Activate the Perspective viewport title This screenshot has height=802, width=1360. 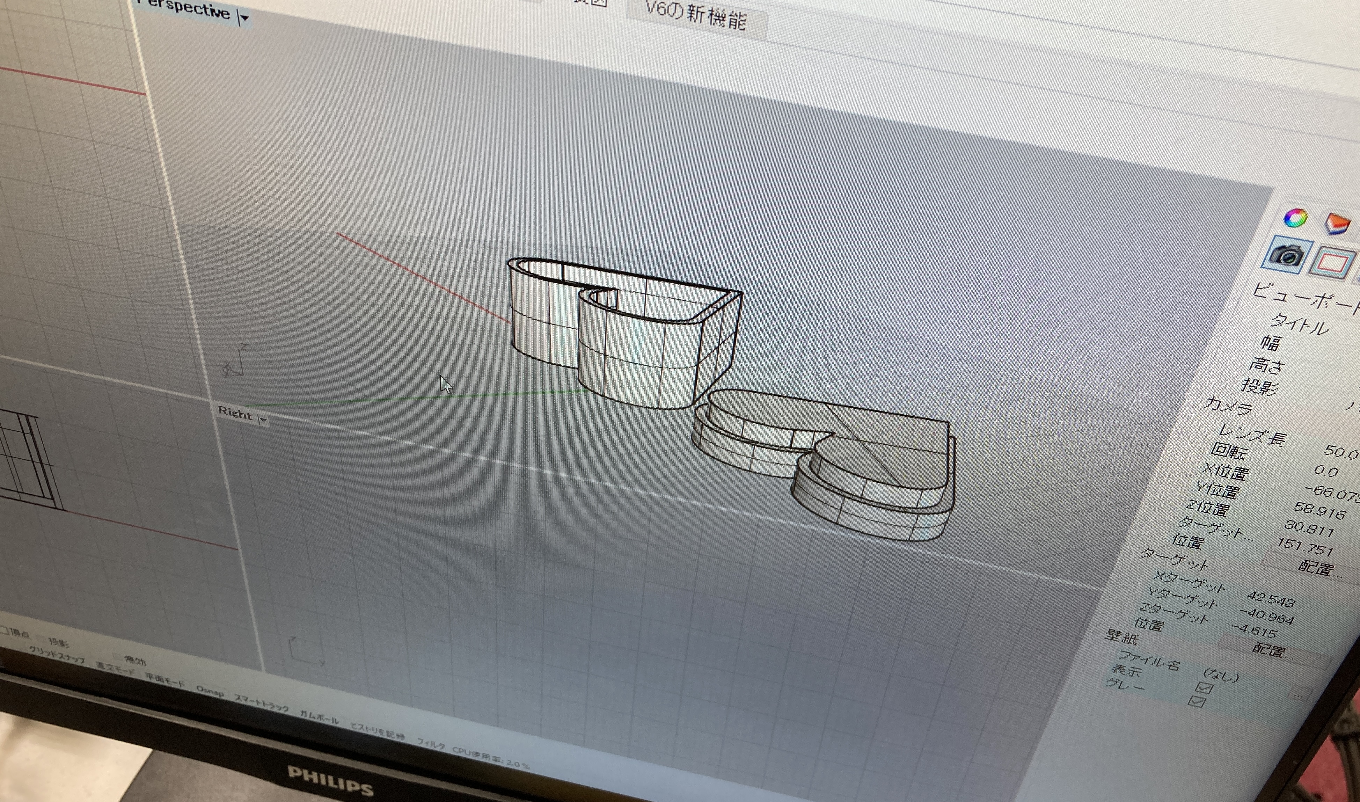pyautogui.click(x=184, y=9)
